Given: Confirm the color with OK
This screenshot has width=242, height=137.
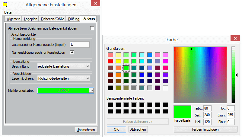Looking at the screenshot, I should pos(116,129).
